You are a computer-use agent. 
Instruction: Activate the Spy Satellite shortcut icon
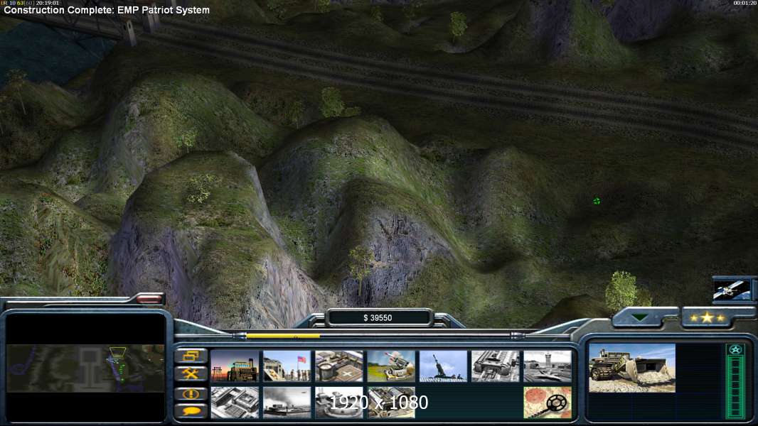732,289
